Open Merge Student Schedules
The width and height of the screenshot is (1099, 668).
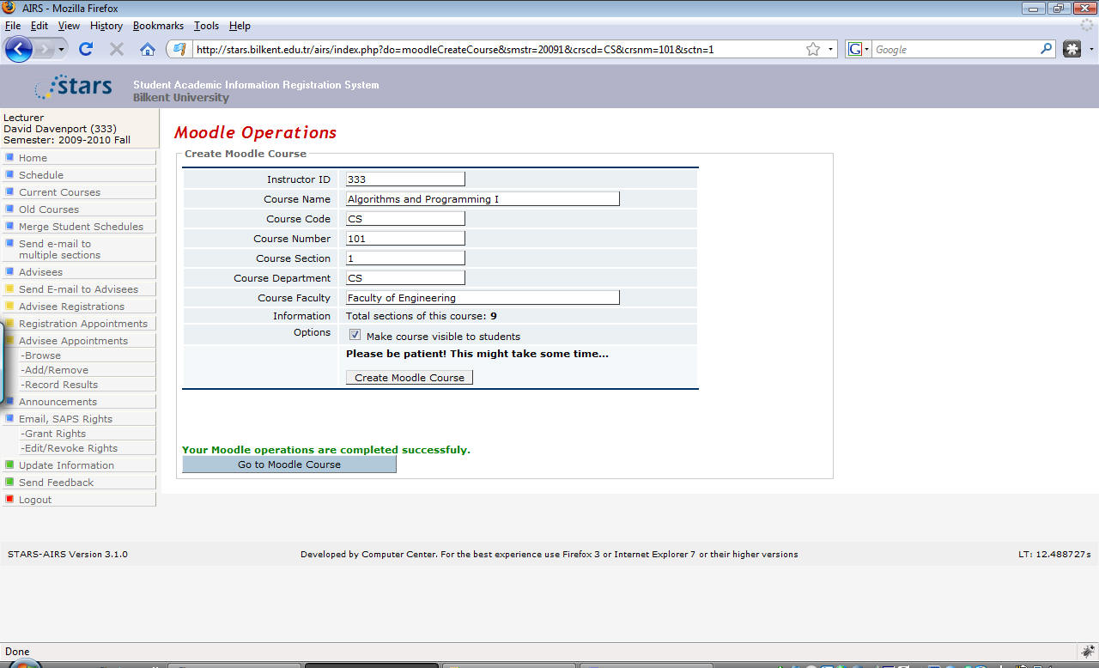point(80,227)
